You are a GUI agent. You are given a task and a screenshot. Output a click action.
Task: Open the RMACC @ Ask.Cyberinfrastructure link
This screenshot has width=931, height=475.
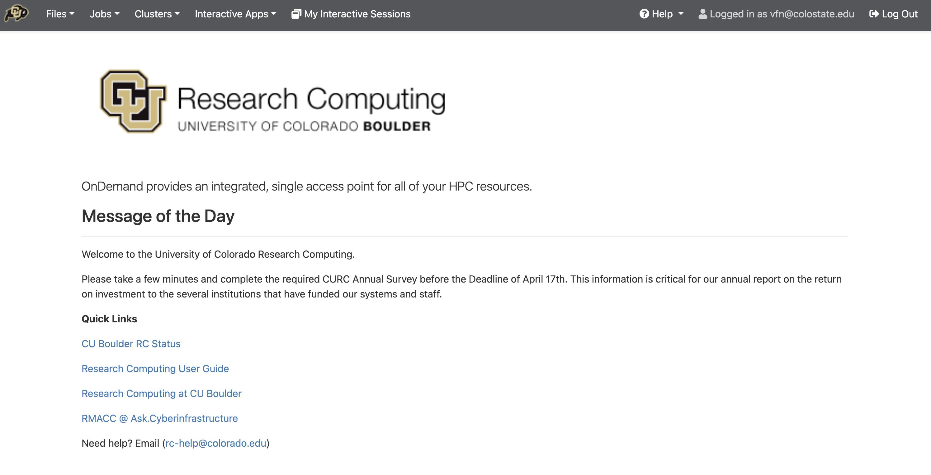[x=159, y=418]
